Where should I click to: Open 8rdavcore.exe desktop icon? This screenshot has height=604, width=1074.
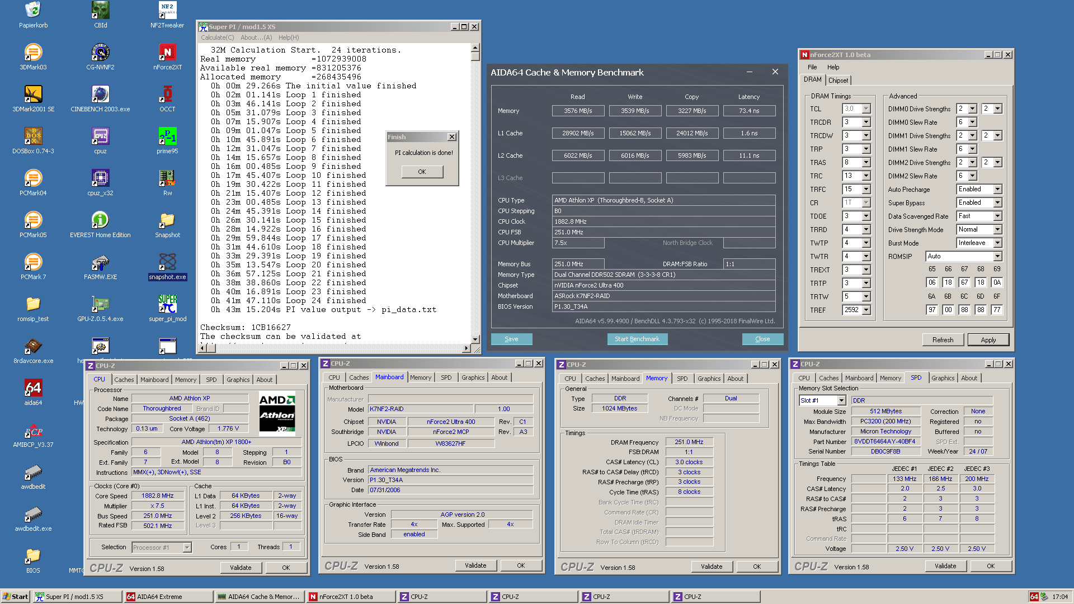click(x=33, y=351)
